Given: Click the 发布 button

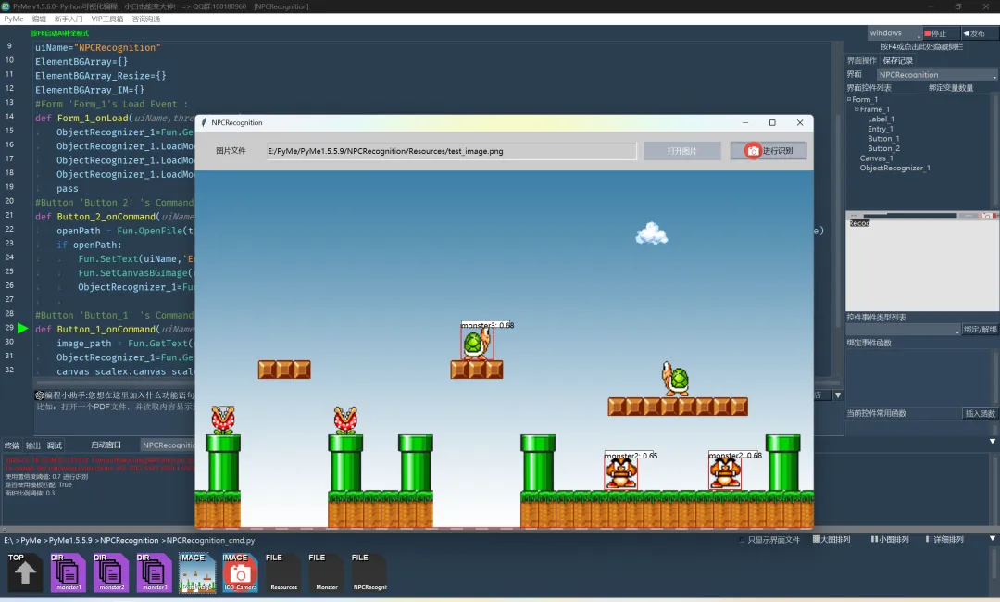Looking at the screenshot, I should pos(979,33).
